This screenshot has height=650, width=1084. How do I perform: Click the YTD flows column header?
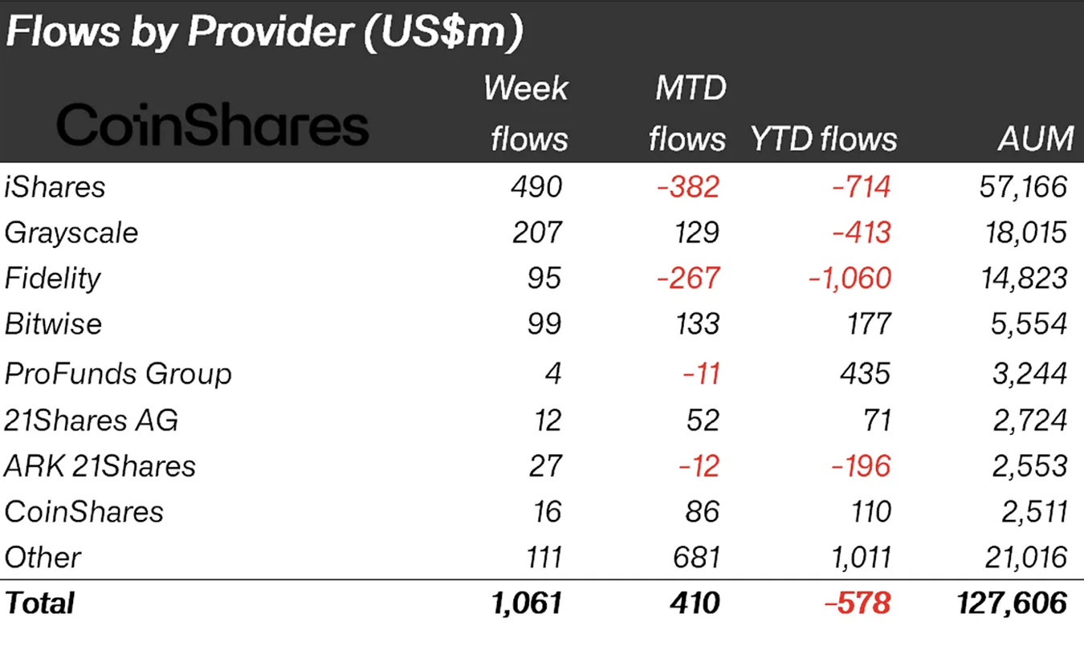coord(823,140)
